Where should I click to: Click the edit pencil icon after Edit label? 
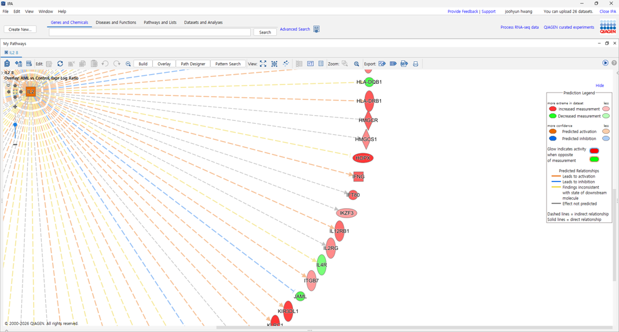coord(49,64)
